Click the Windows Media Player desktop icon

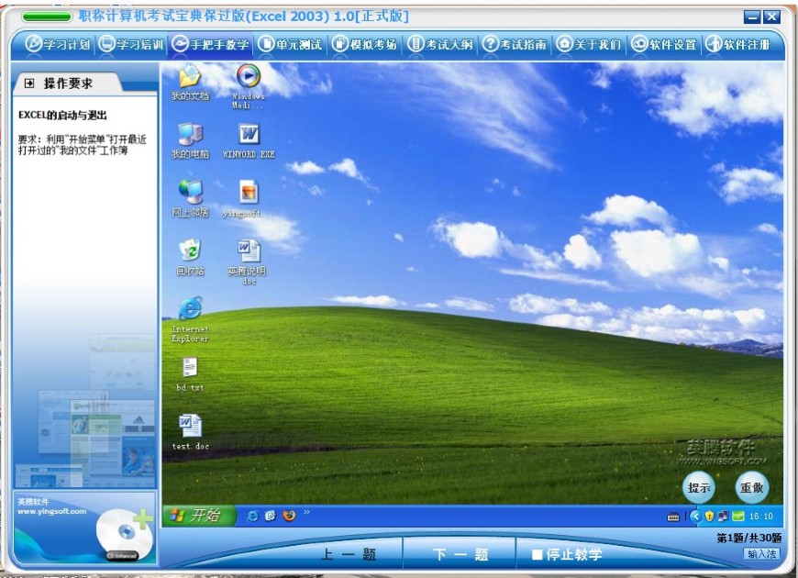(249, 86)
